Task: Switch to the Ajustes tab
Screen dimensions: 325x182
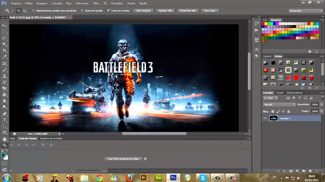Action: [267, 56]
